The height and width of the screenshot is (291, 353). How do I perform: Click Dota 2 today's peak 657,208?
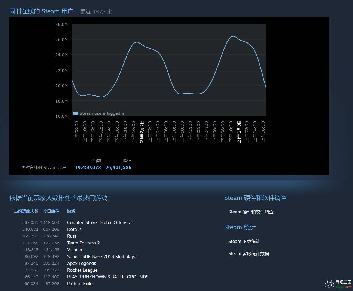pos(51,229)
